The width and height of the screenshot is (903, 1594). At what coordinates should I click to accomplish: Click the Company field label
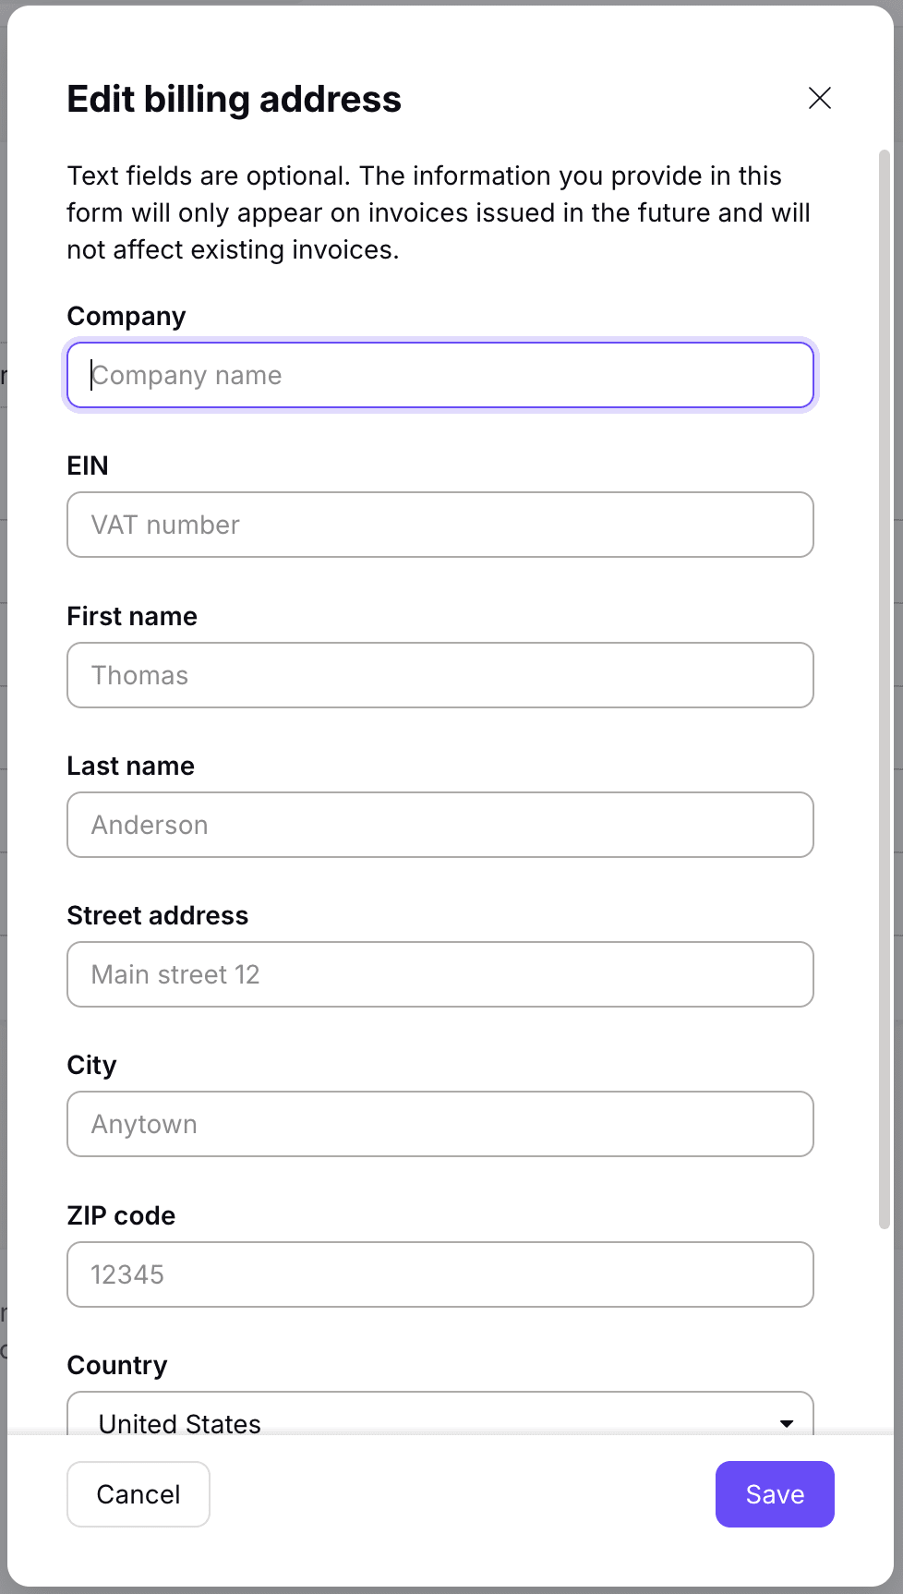[x=126, y=316]
